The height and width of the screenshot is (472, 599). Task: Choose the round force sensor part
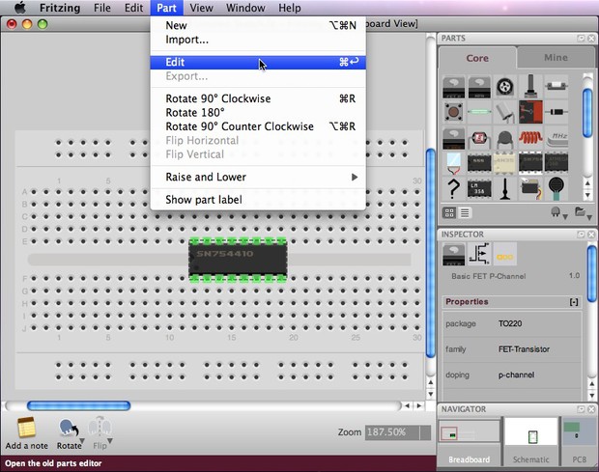pos(556,189)
